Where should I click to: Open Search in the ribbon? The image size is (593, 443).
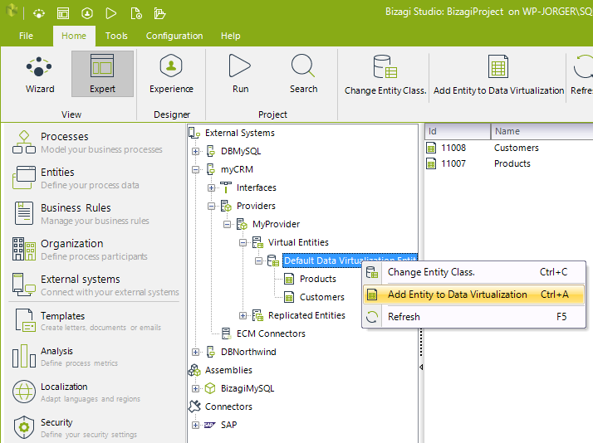[303, 75]
